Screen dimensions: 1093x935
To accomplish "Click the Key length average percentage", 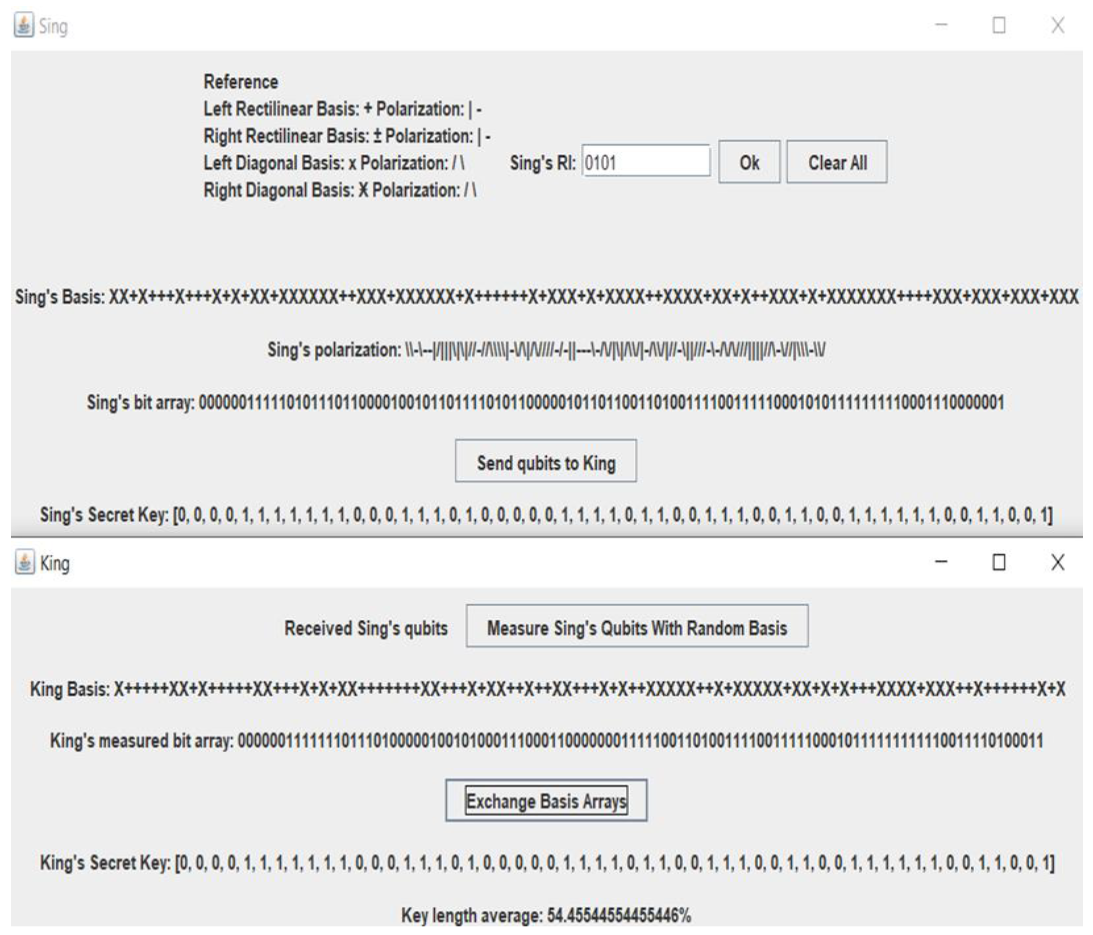I will (618, 915).
